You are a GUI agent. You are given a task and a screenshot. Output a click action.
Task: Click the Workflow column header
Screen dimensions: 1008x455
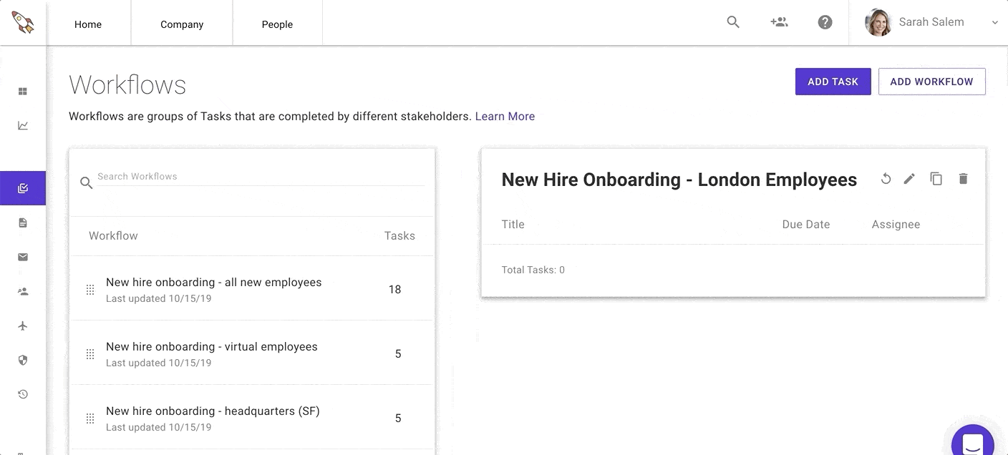click(x=113, y=235)
